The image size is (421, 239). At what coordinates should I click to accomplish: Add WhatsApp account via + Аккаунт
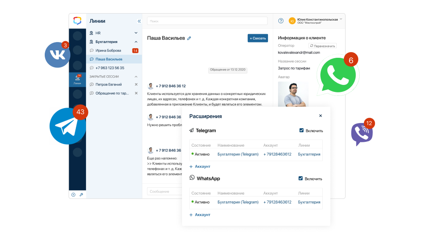click(x=200, y=214)
